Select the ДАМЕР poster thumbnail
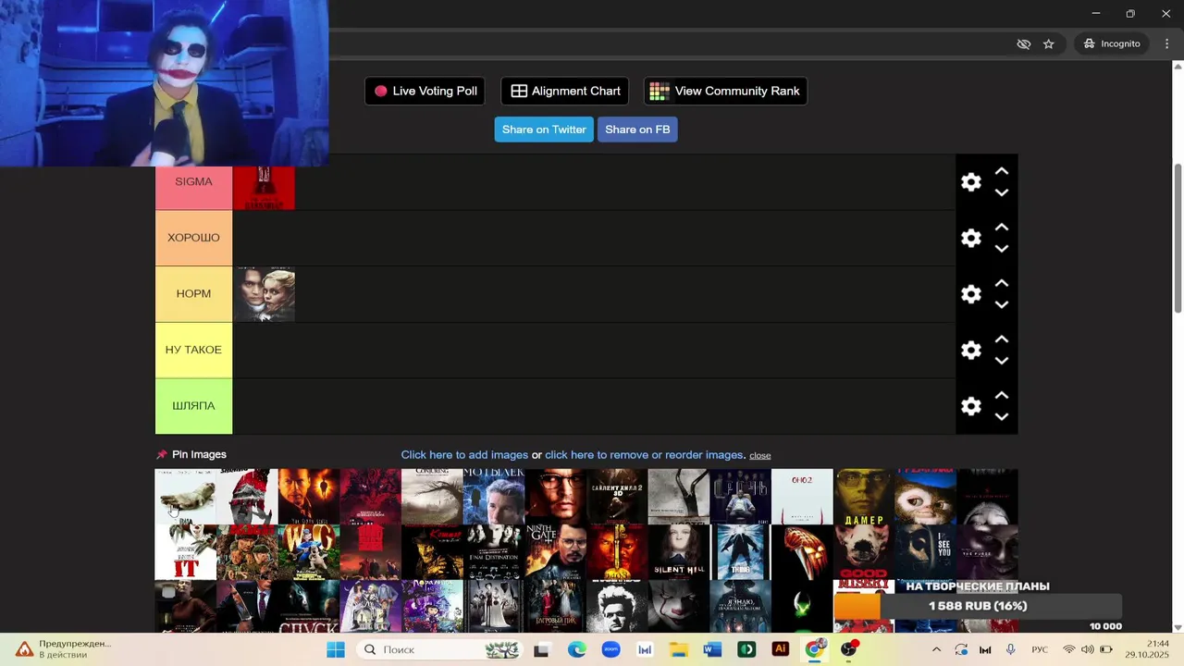The height and width of the screenshot is (666, 1184). (x=863, y=496)
